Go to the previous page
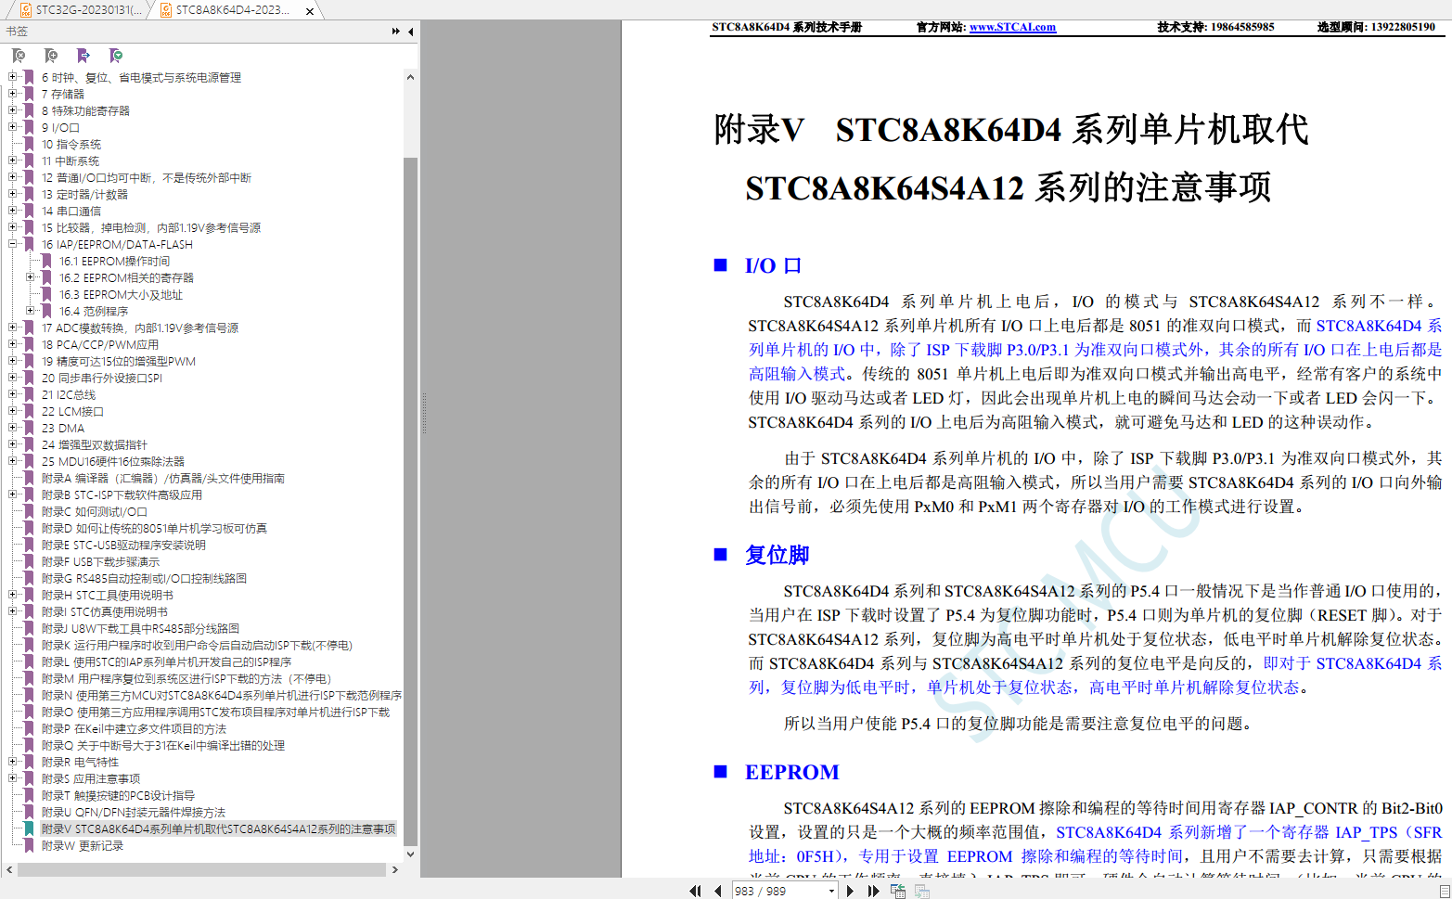Image resolution: width=1452 pixels, height=899 pixels. point(717,891)
